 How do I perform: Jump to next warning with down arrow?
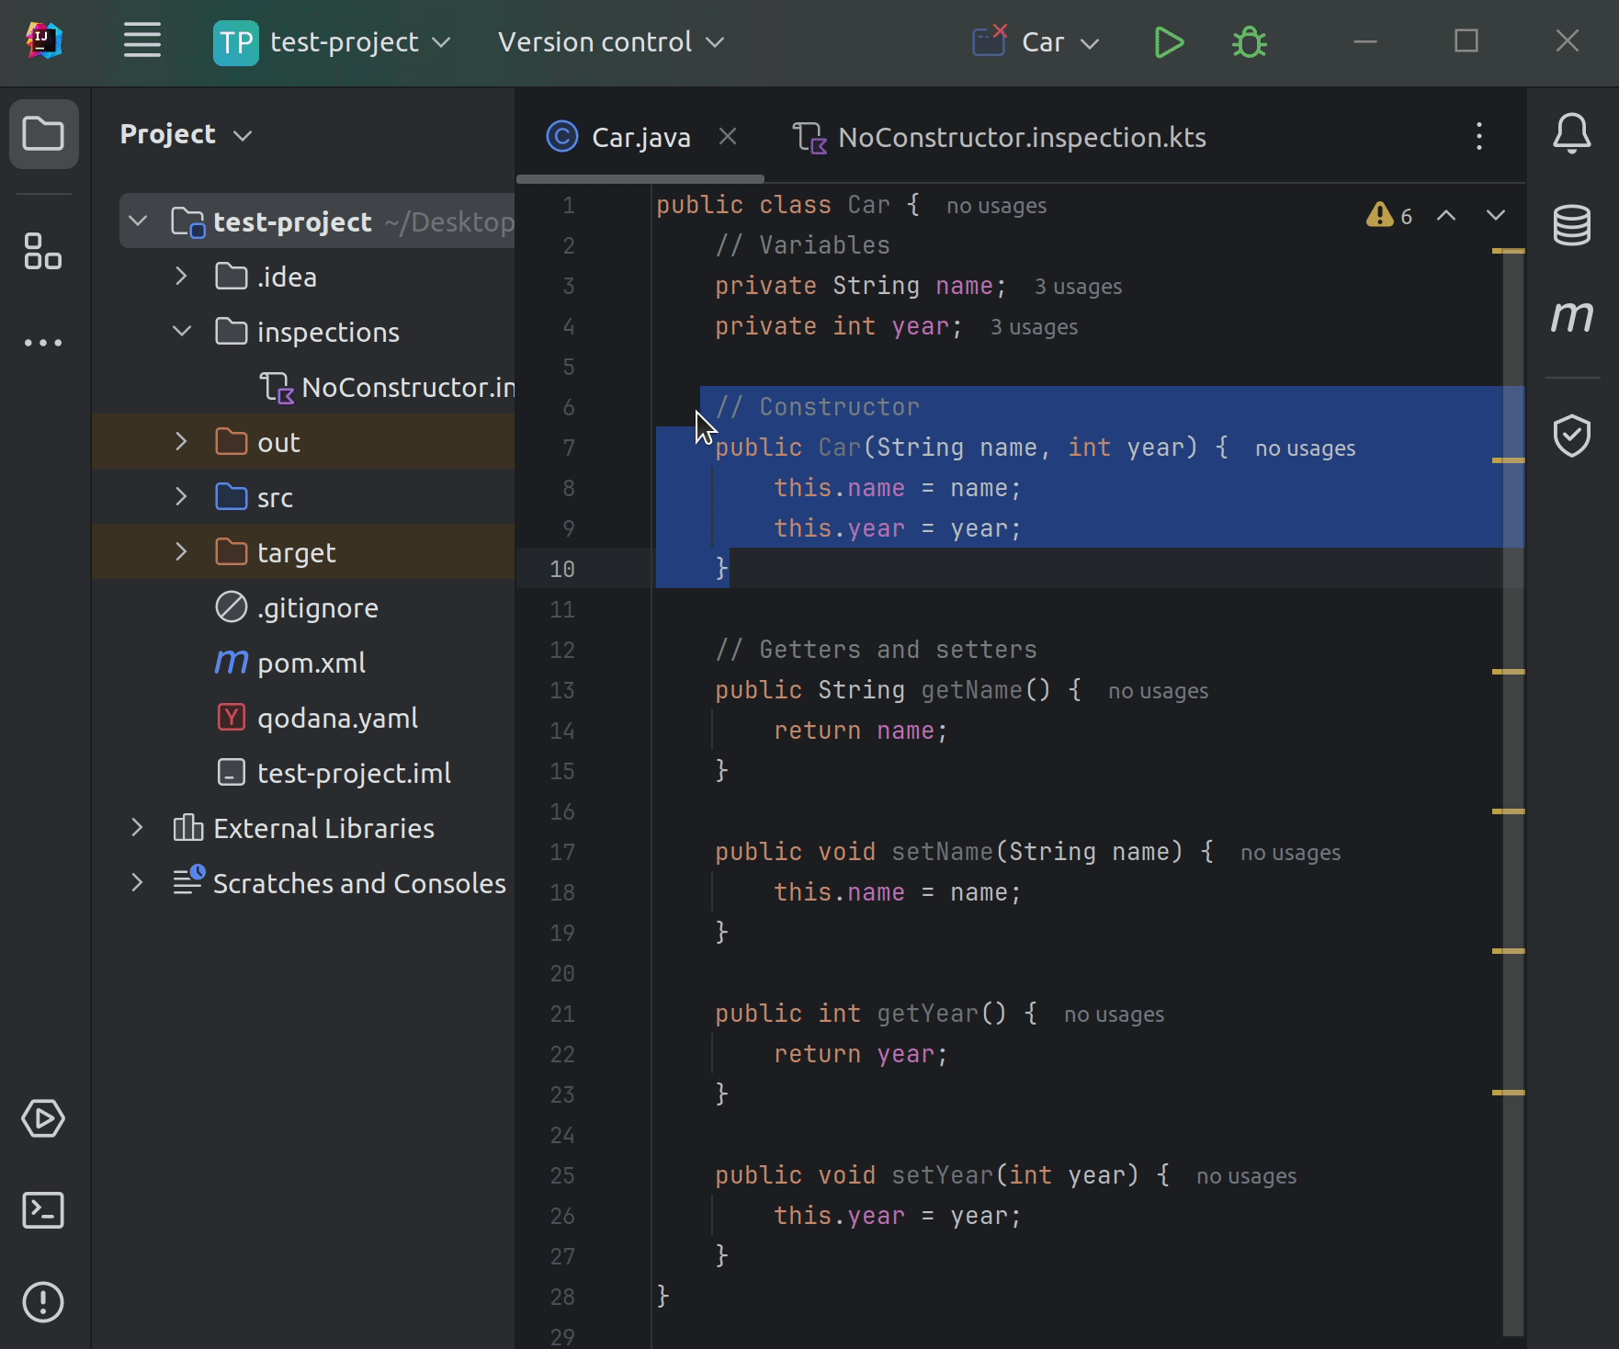1496,216
